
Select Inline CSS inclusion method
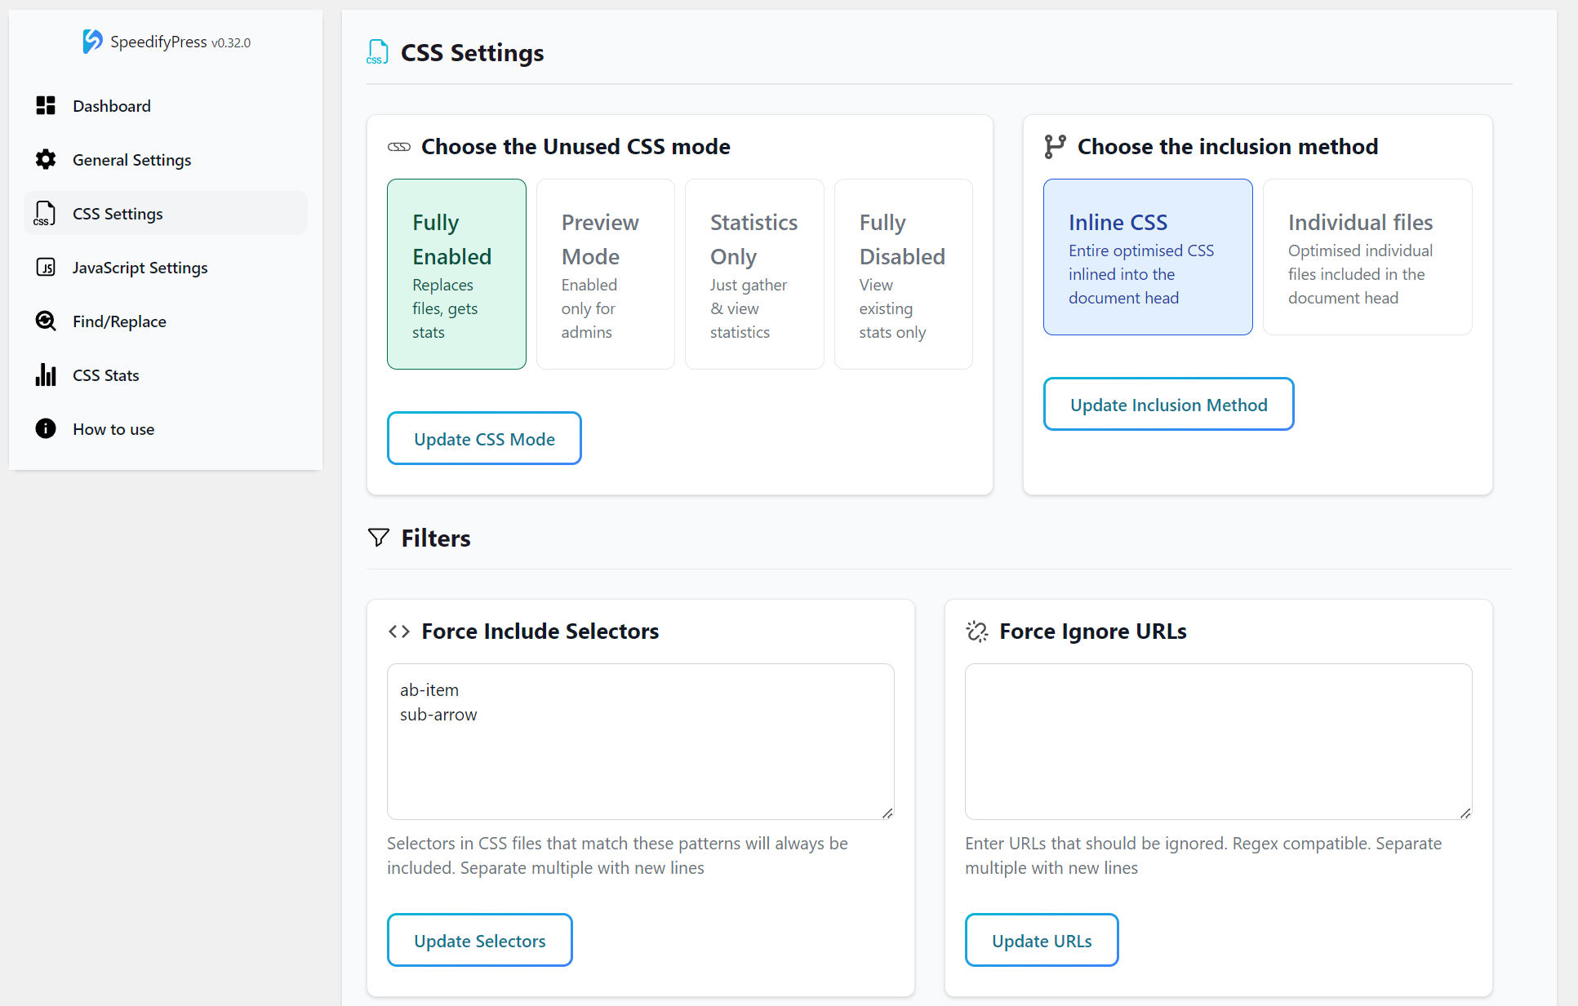click(1147, 257)
